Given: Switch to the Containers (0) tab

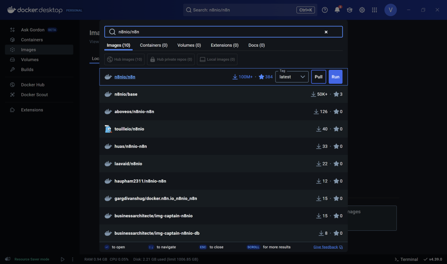Looking at the screenshot, I should point(154,45).
